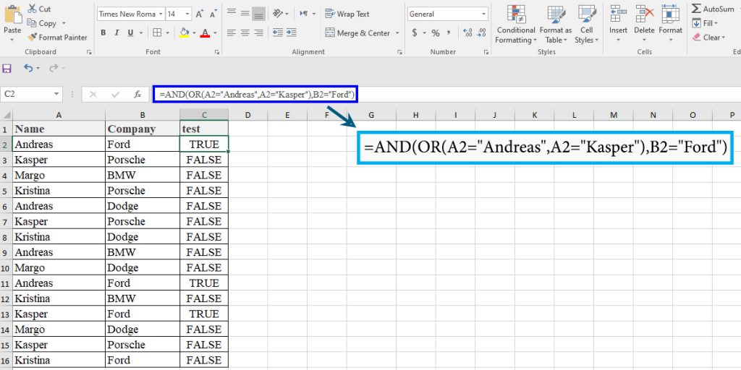Toggle Wrap Text
The image size is (741, 370).
pos(347,14)
